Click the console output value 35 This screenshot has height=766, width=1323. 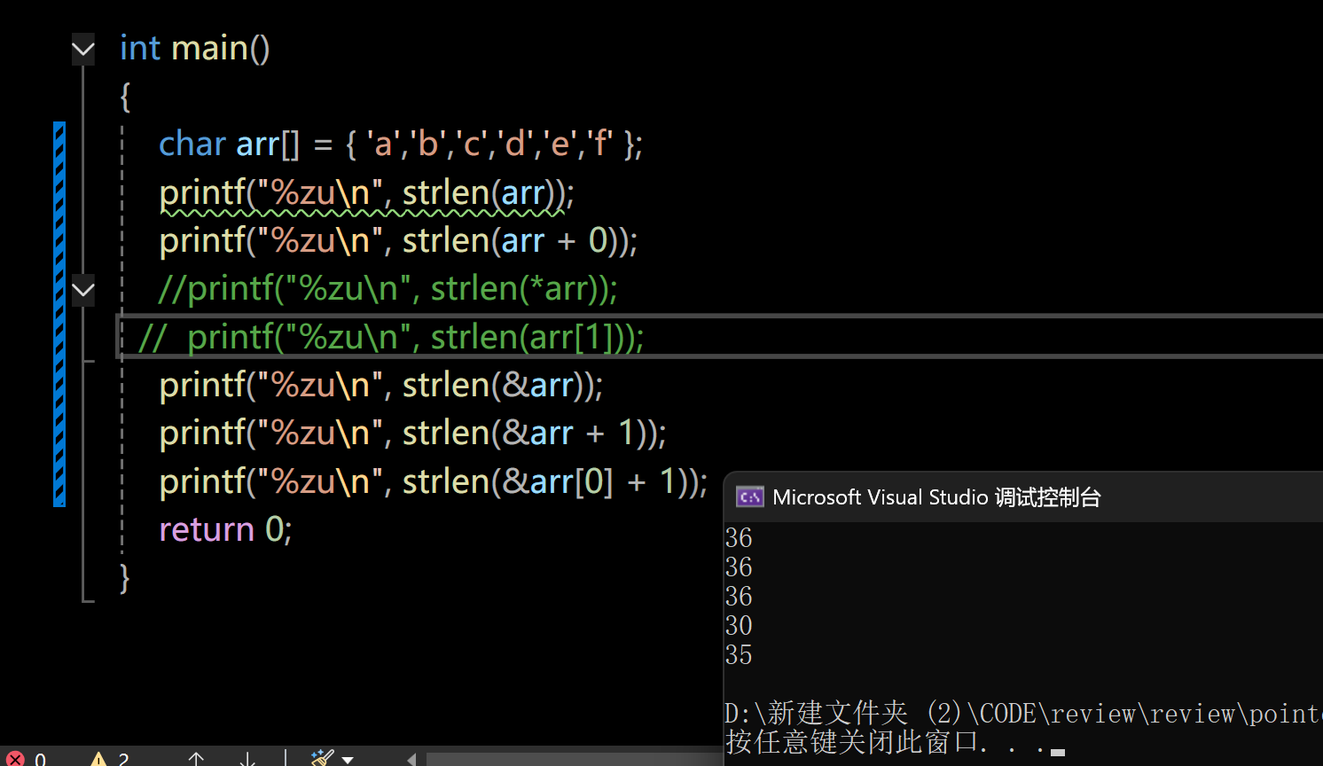click(x=739, y=655)
